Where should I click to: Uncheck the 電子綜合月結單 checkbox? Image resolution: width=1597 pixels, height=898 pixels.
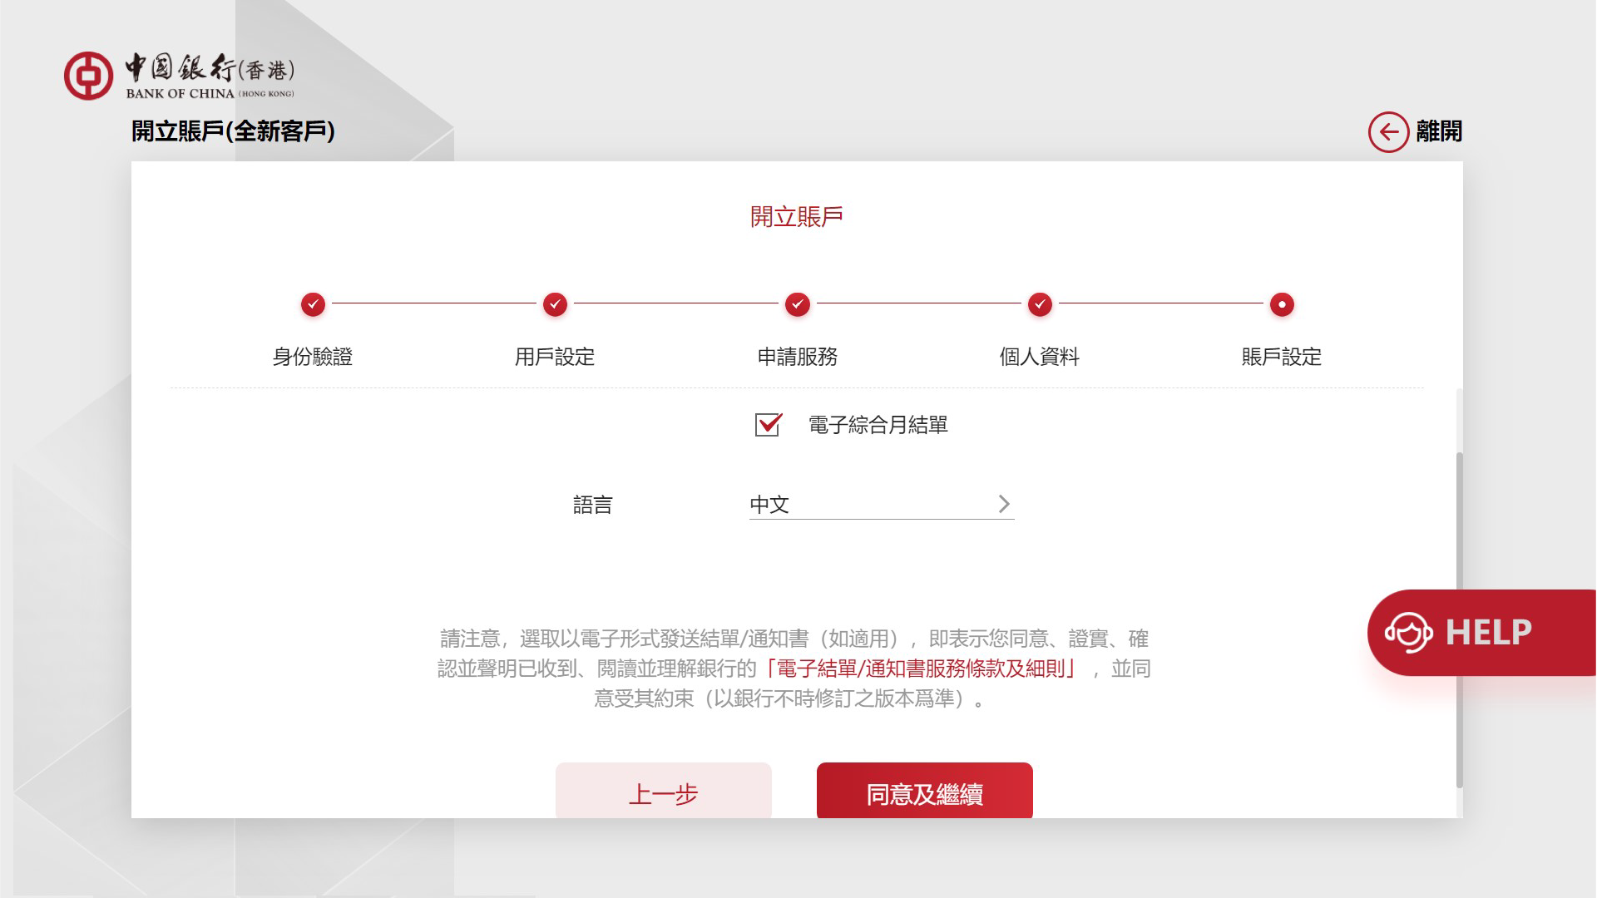coord(768,425)
